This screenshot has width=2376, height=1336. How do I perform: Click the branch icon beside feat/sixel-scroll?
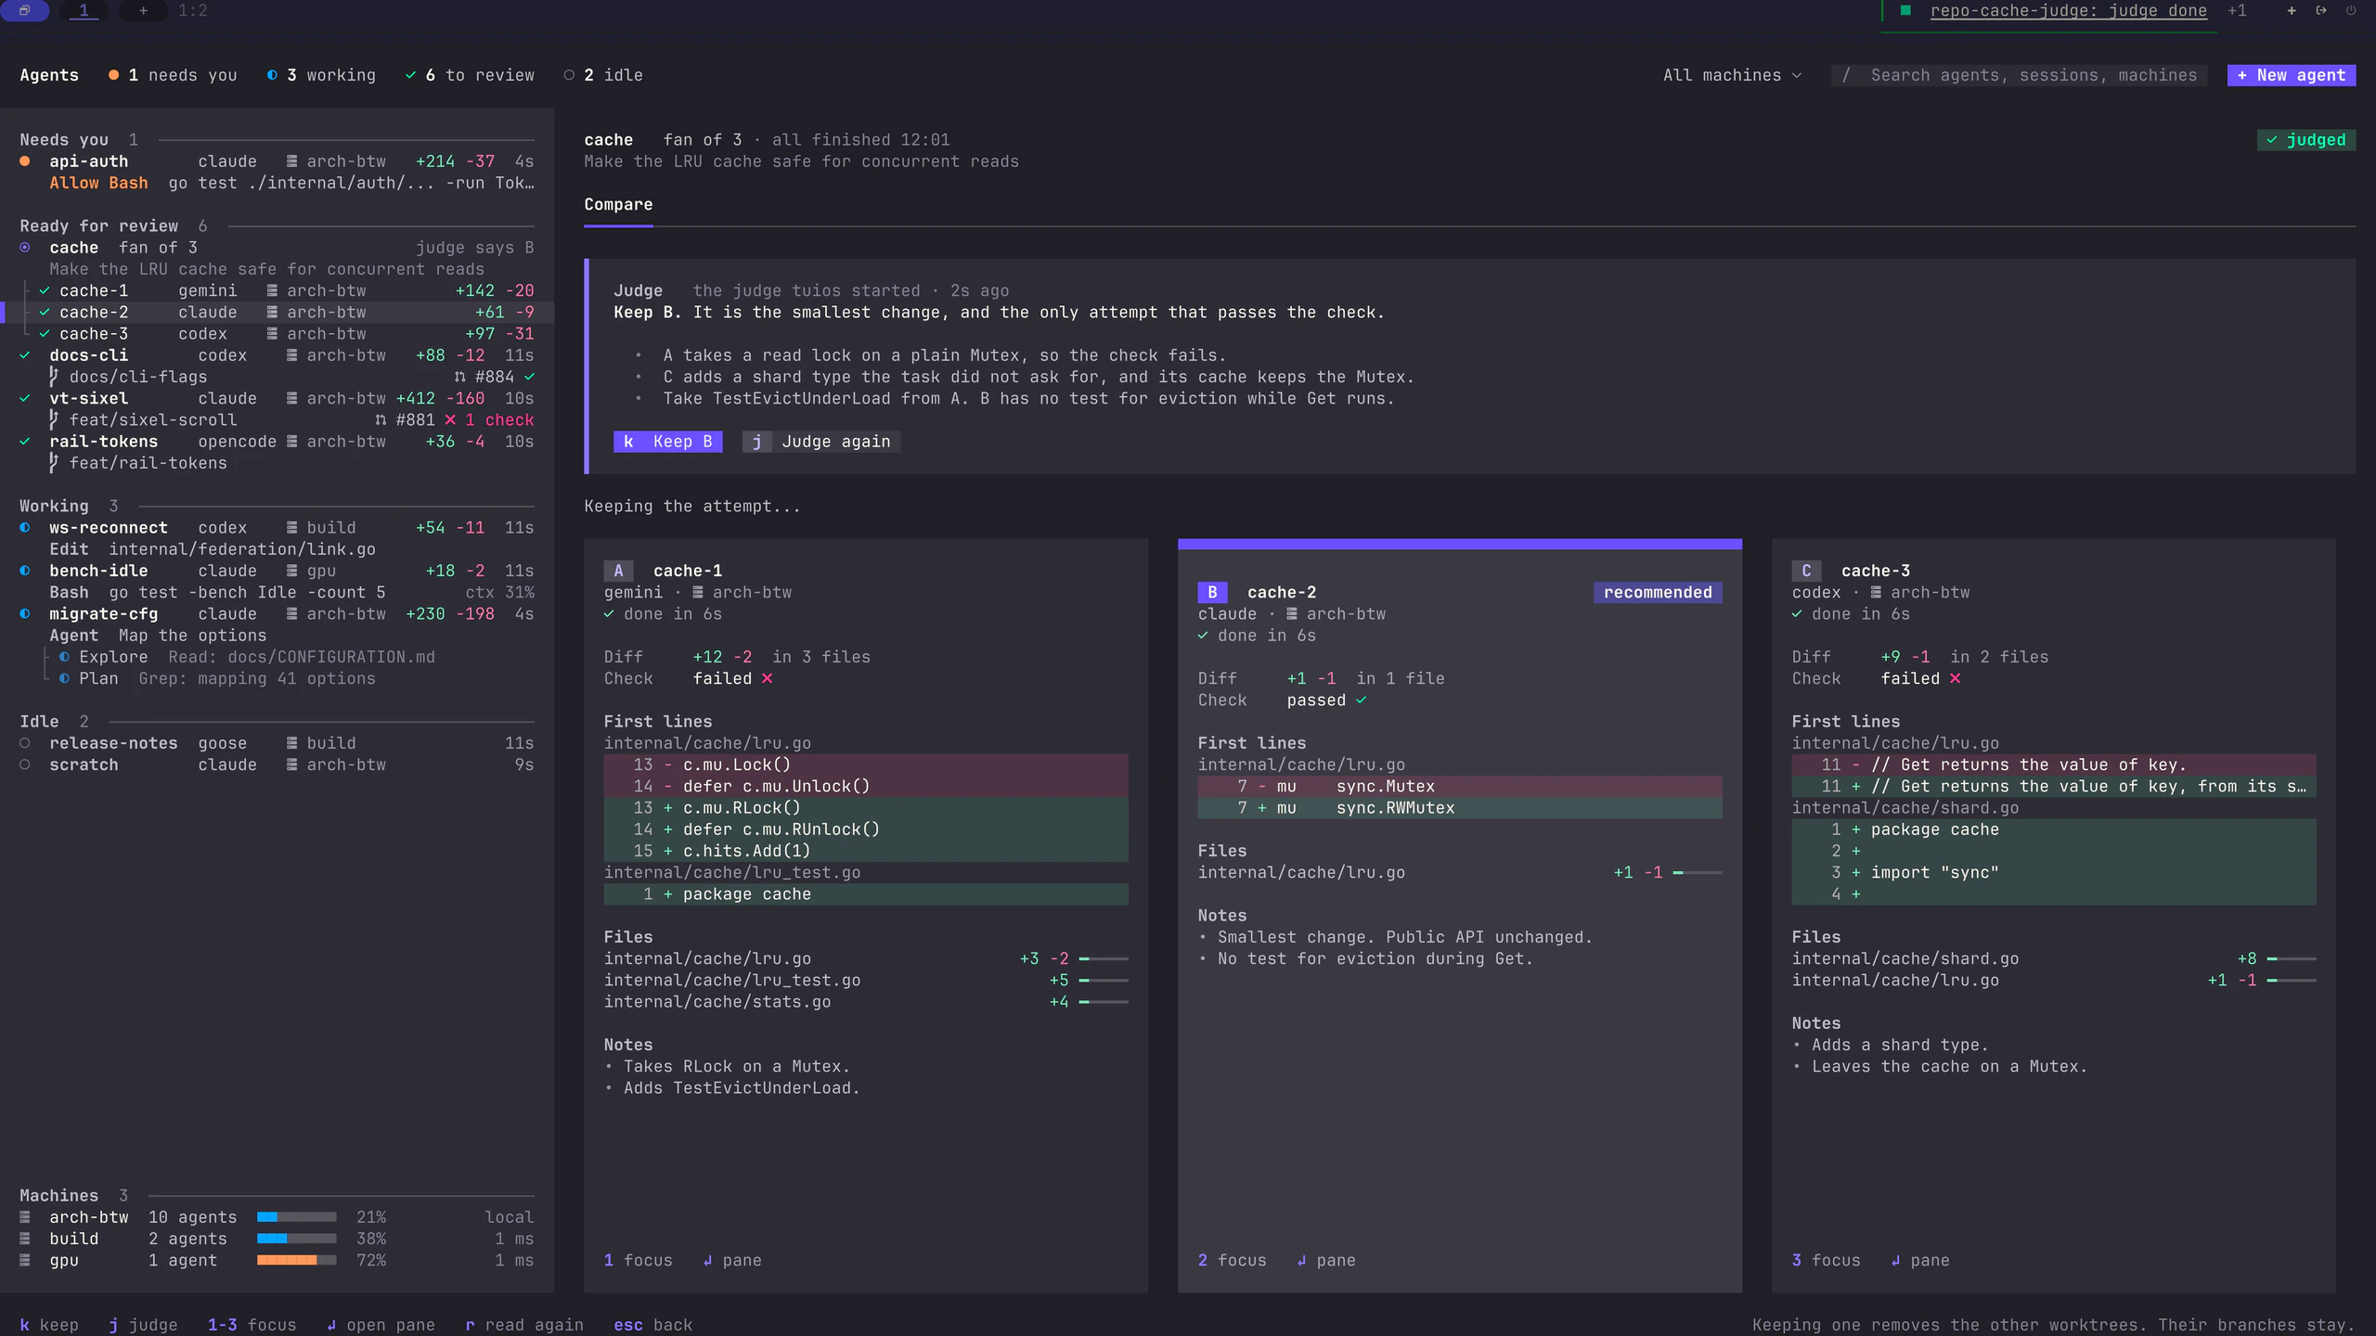pyautogui.click(x=54, y=419)
